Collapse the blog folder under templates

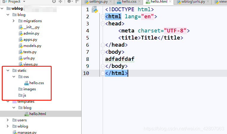coord(14,107)
